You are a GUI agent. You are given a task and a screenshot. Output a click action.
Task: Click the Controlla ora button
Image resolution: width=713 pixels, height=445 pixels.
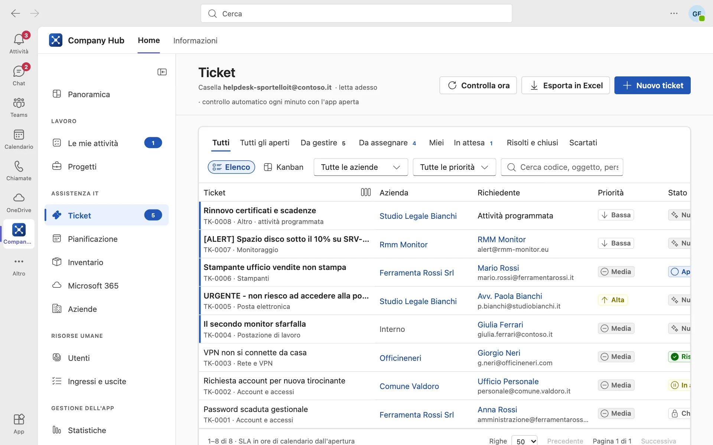tap(478, 85)
